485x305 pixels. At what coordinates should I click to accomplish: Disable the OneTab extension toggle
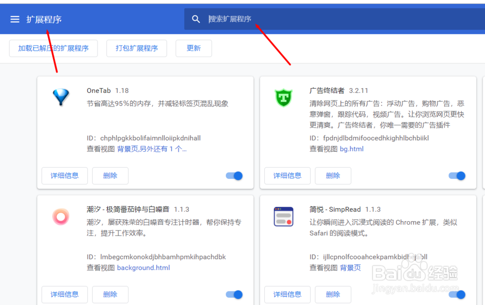pos(234,176)
